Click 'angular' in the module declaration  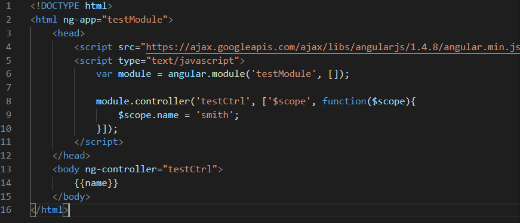187,74
